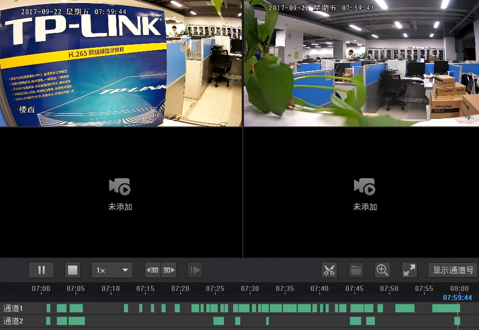This screenshot has width=479, height=330.
Task: Click the 07:05 timeline mark
Action: point(76,288)
